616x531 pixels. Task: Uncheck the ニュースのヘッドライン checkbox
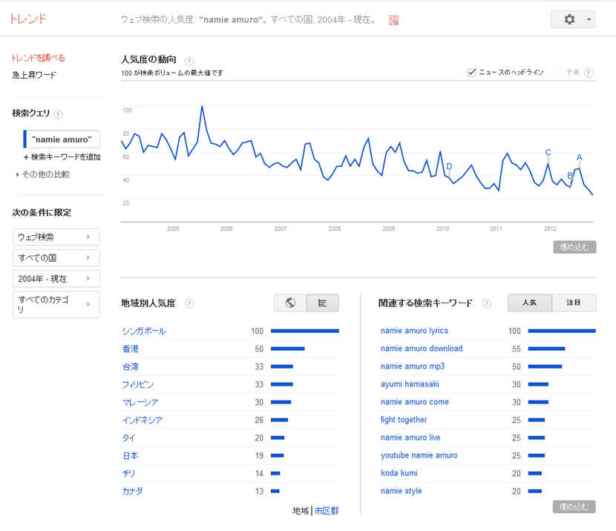[471, 72]
